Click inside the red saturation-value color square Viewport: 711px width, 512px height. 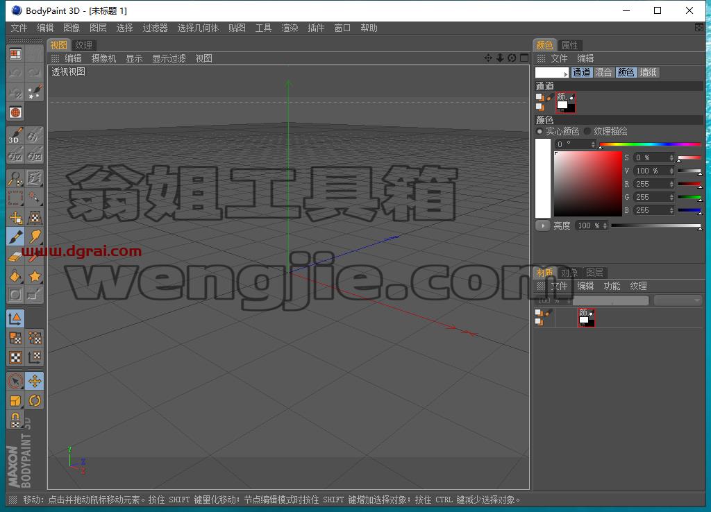point(587,184)
